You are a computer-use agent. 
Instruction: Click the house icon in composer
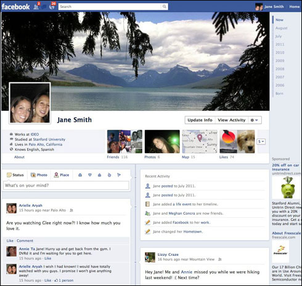[x=99, y=175]
